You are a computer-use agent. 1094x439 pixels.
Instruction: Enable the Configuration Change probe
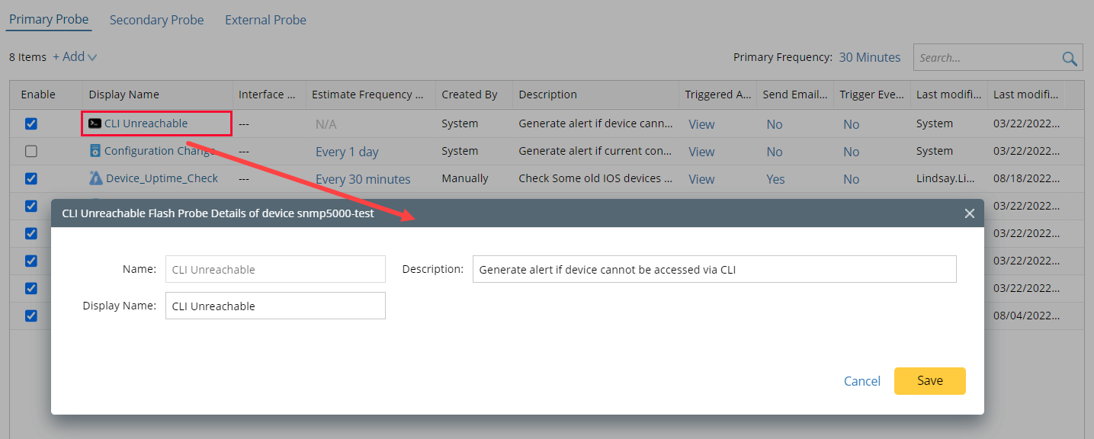tap(31, 151)
